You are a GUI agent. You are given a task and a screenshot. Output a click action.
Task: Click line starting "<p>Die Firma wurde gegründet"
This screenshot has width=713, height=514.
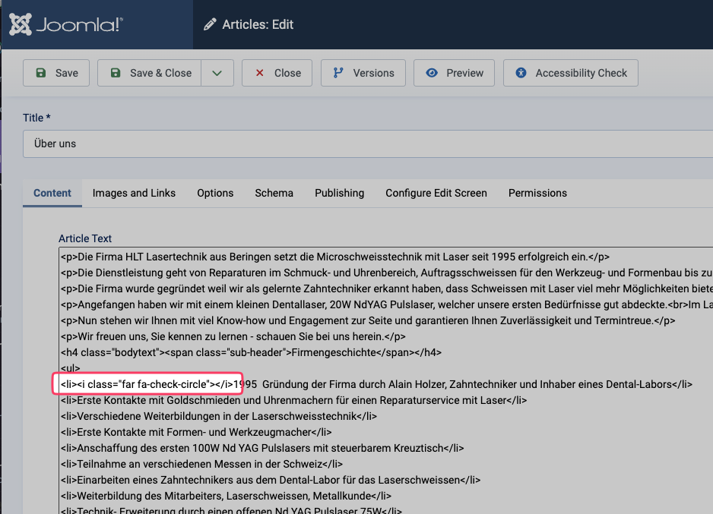click(386, 289)
